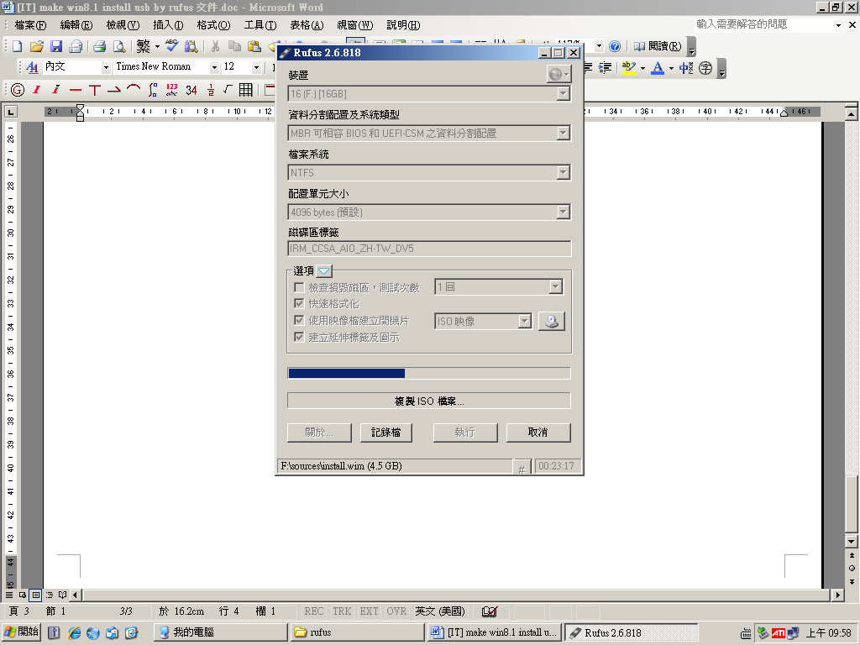Viewport: 860px width, 645px height.
Task: Click the Print icon in Word toolbar
Action: coord(99,47)
